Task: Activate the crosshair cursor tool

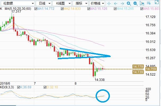Action: coord(109,4)
